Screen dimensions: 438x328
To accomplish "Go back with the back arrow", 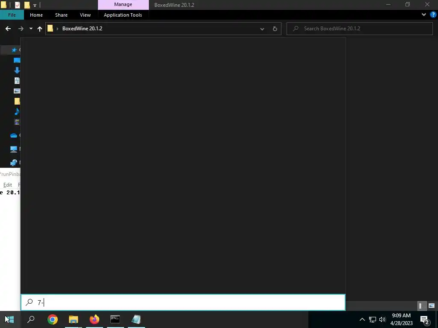I will [x=8, y=29].
